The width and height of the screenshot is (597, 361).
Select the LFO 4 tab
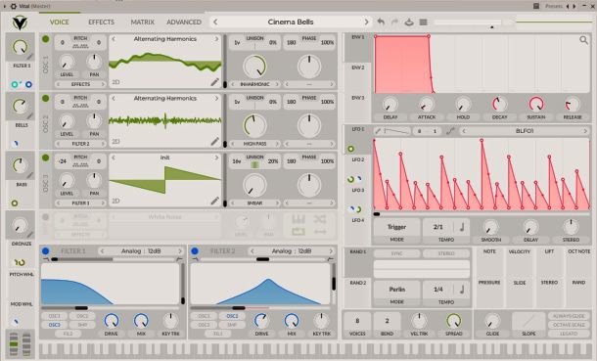(x=358, y=220)
